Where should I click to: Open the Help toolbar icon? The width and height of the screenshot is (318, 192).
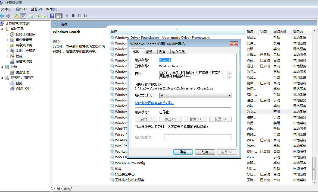pyautogui.click(x=52, y=16)
